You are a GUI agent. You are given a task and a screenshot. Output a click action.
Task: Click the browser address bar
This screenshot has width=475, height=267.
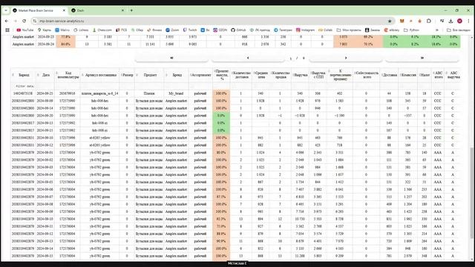coord(212,21)
